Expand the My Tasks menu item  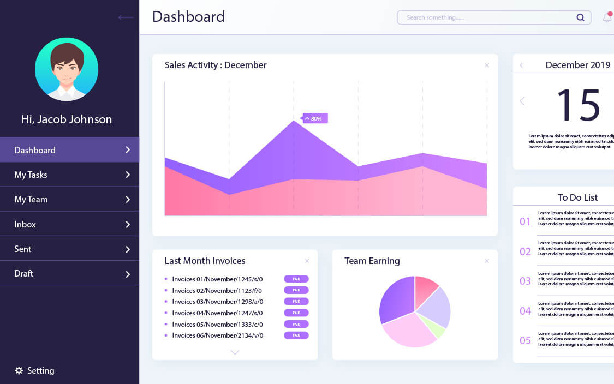click(128, 175)
